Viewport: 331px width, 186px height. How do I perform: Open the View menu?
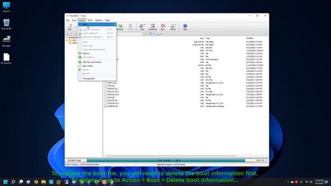point(74,20)
